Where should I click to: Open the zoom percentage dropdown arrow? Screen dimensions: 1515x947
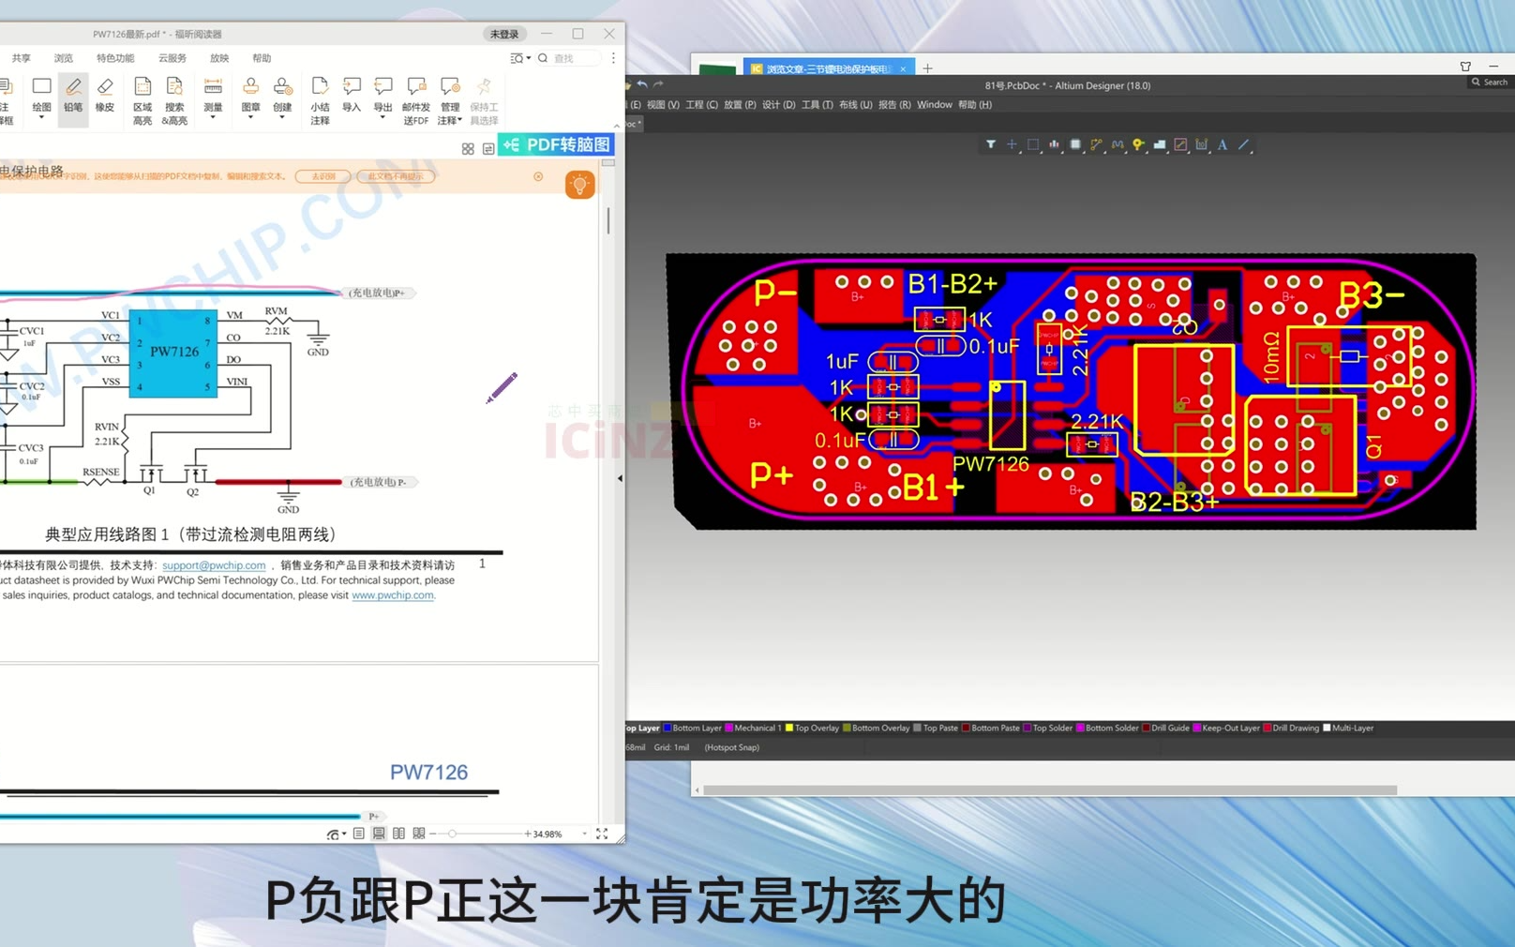[x=585, y=834]
